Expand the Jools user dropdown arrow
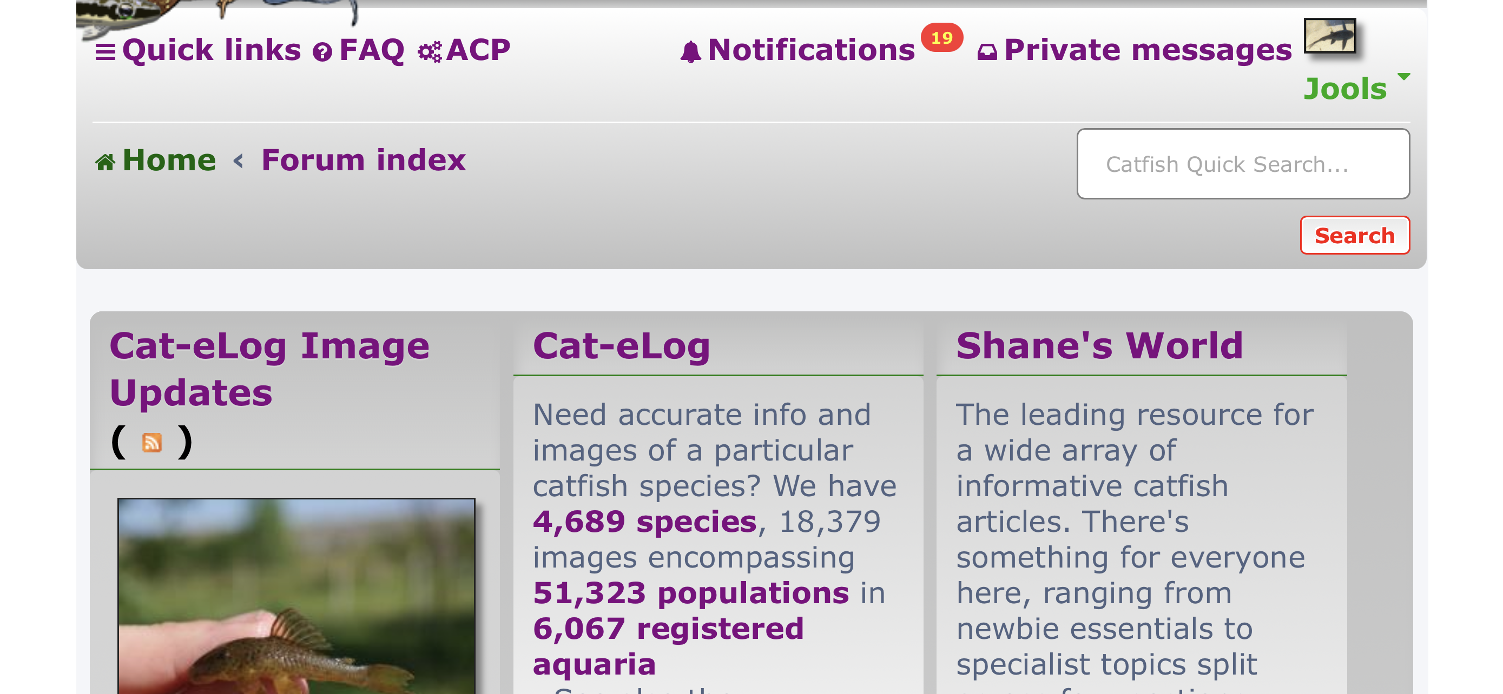1503x694 pixels. pos(1403,76)
